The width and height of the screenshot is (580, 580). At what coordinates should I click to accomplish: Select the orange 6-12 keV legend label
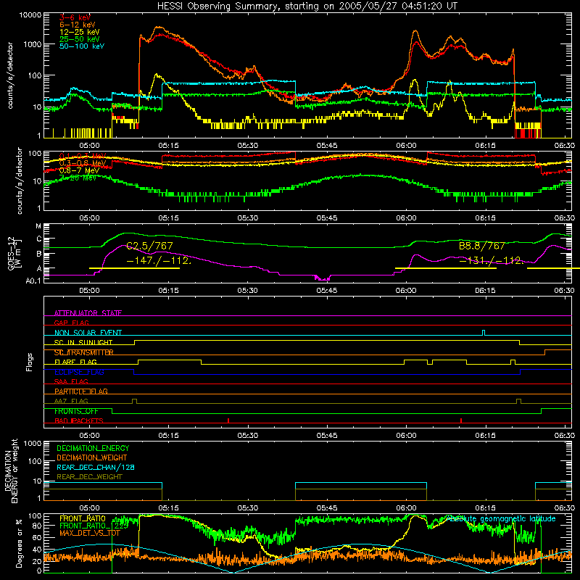(77, 25)
